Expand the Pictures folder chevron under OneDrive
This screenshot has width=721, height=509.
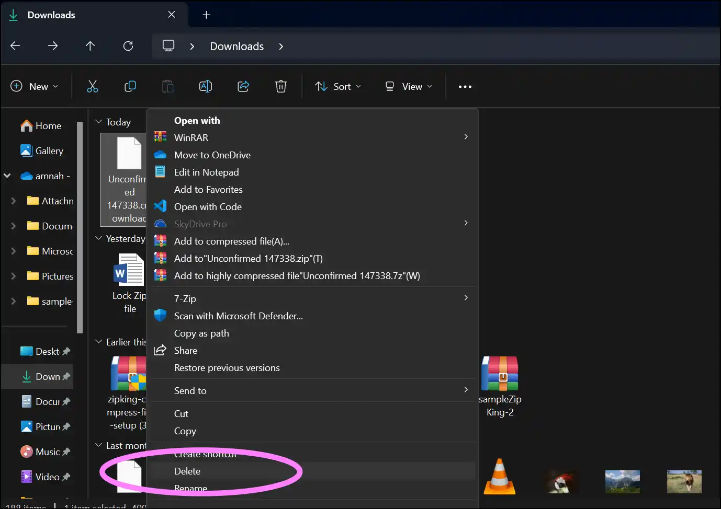[x=14, y=276]
